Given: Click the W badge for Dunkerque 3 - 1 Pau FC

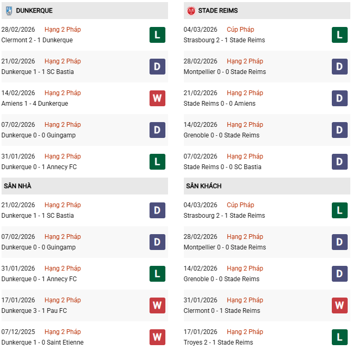Looking at the screenshot, I should [x=157, y=305].
